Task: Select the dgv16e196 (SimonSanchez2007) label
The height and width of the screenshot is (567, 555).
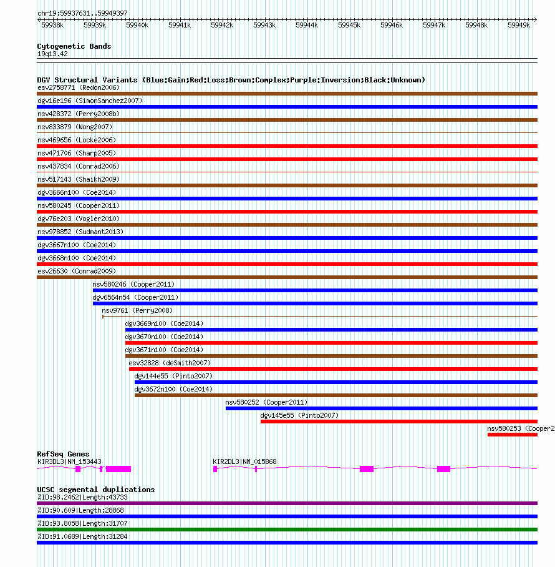Action: click(90, 101)
